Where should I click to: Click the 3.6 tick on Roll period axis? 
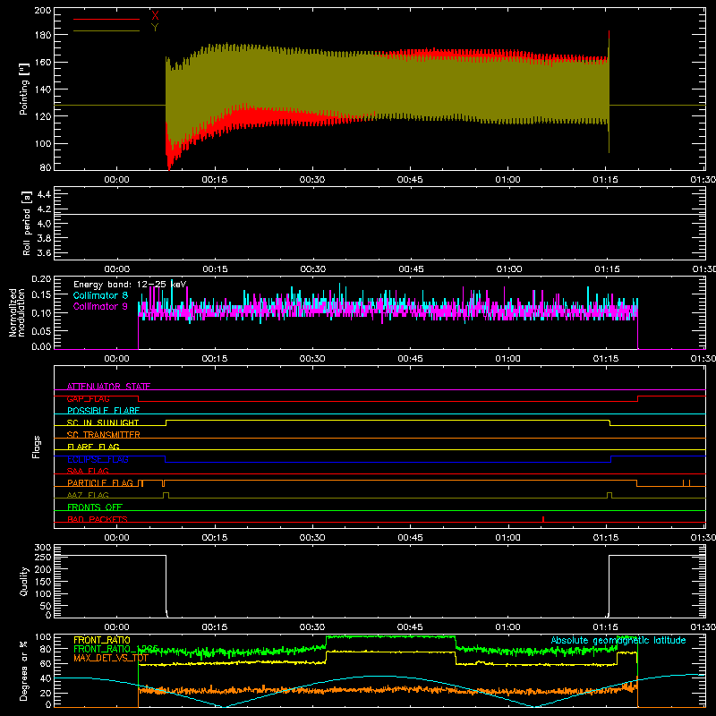click(x=44, y=252)
